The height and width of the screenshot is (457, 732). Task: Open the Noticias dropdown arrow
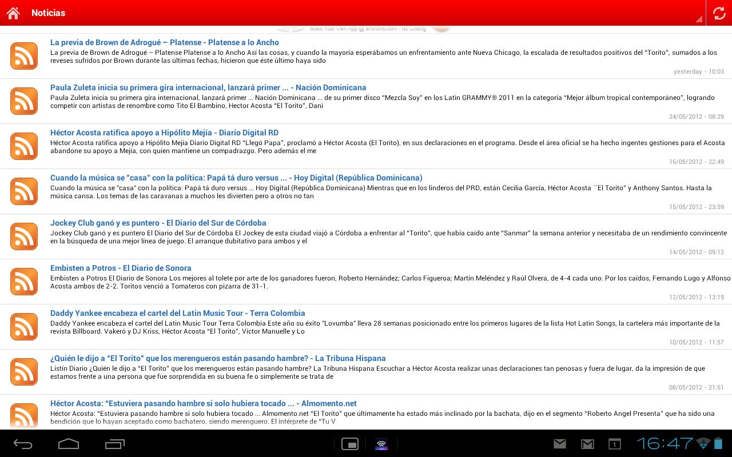click(699, 19)
